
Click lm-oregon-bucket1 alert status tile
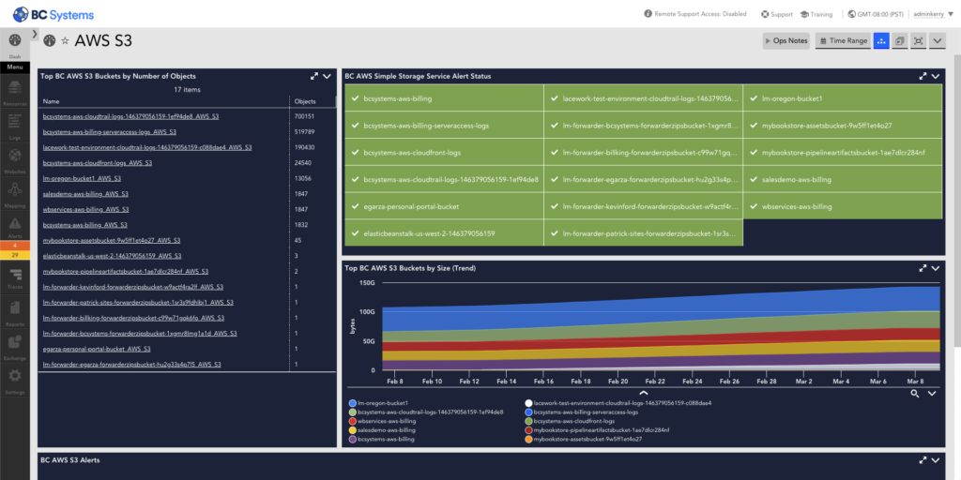842,97
